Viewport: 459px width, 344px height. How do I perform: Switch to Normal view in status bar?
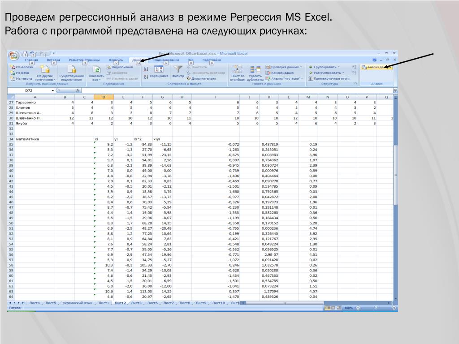pos(327,308)
